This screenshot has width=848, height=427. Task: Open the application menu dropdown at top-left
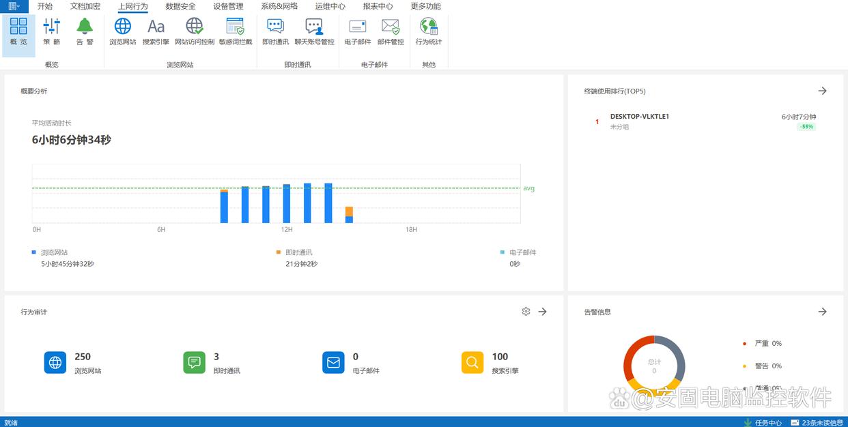pyautogui.click(x=14, y=6)
